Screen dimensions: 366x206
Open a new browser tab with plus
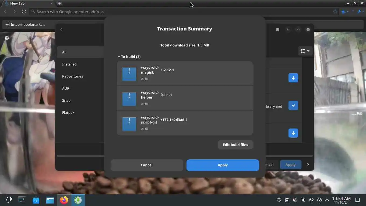coord(59,3)
